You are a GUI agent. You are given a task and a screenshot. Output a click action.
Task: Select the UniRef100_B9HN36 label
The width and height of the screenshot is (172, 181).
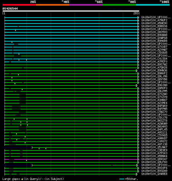click(154, 71)
